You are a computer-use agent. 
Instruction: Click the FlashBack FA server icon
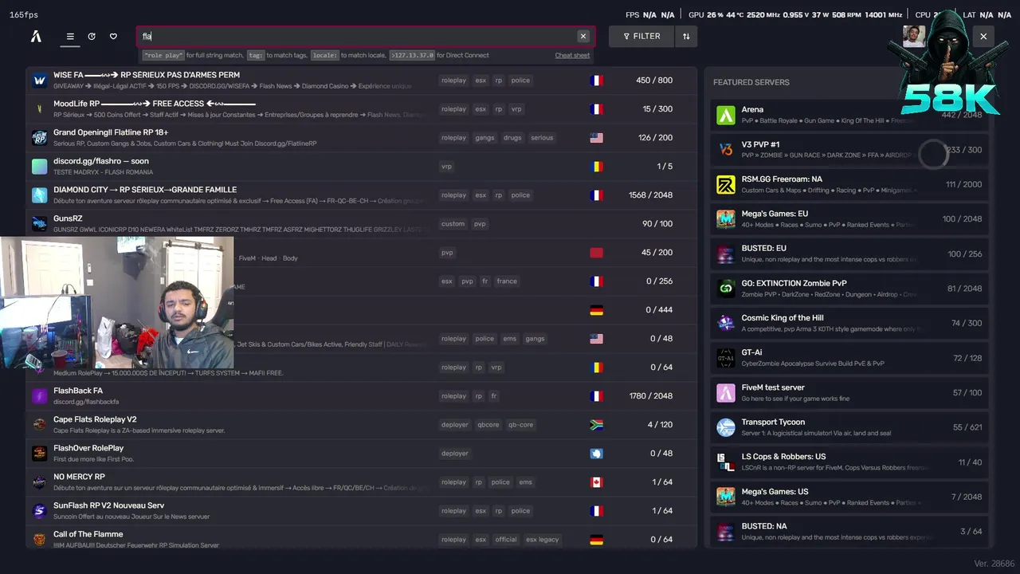[x=40, y=396]
